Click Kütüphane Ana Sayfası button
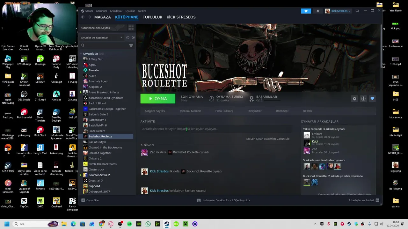 pyautogui.click(x=102, y=28)
